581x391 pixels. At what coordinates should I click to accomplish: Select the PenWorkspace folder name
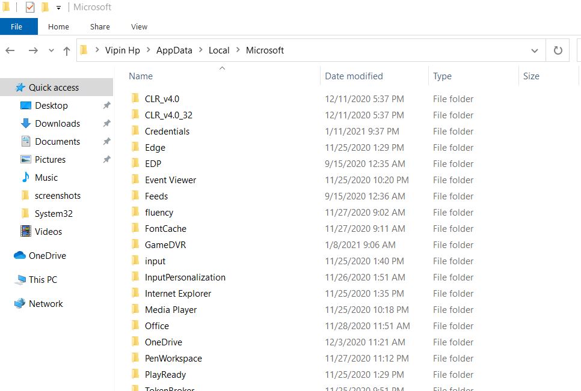coord(173,359)
